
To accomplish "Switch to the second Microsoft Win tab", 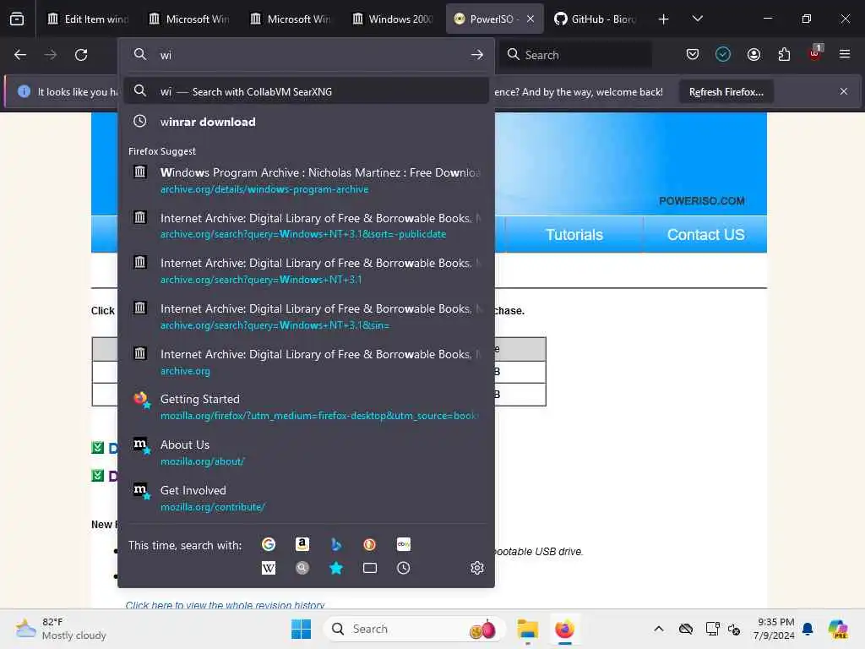I will click(x=291, y=19).
